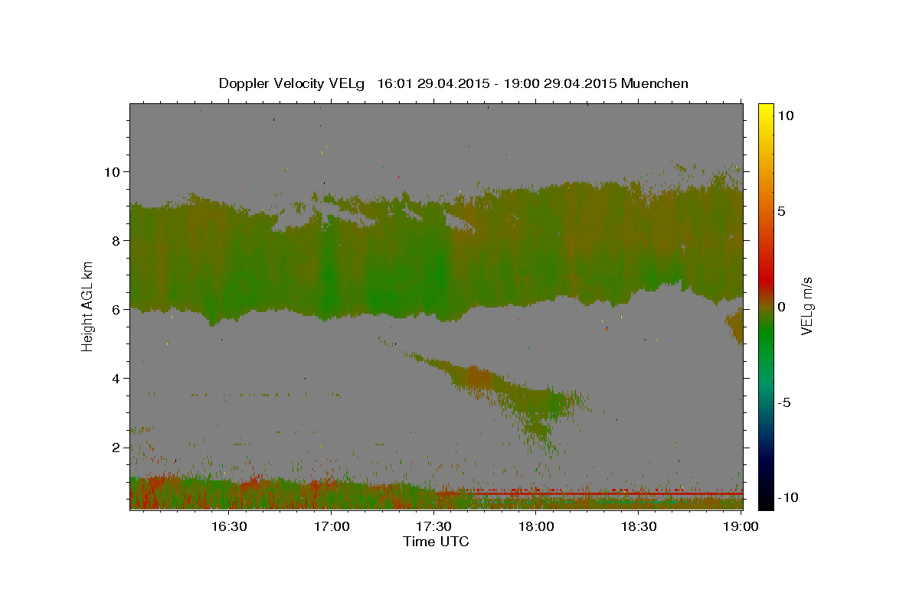
Task: Click the height tick label 4
Action: 117,379
